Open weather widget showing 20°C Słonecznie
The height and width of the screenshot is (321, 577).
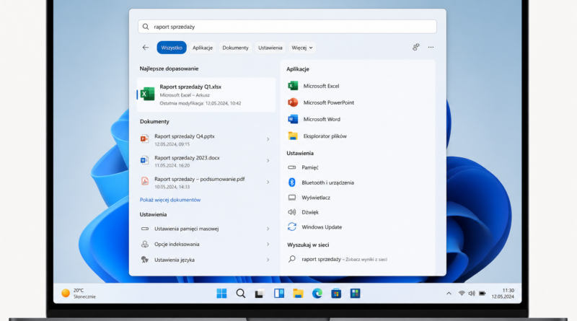pos(79,294)
